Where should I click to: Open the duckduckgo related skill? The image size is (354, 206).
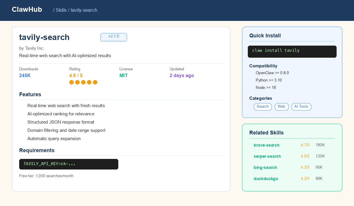[266, 179]
